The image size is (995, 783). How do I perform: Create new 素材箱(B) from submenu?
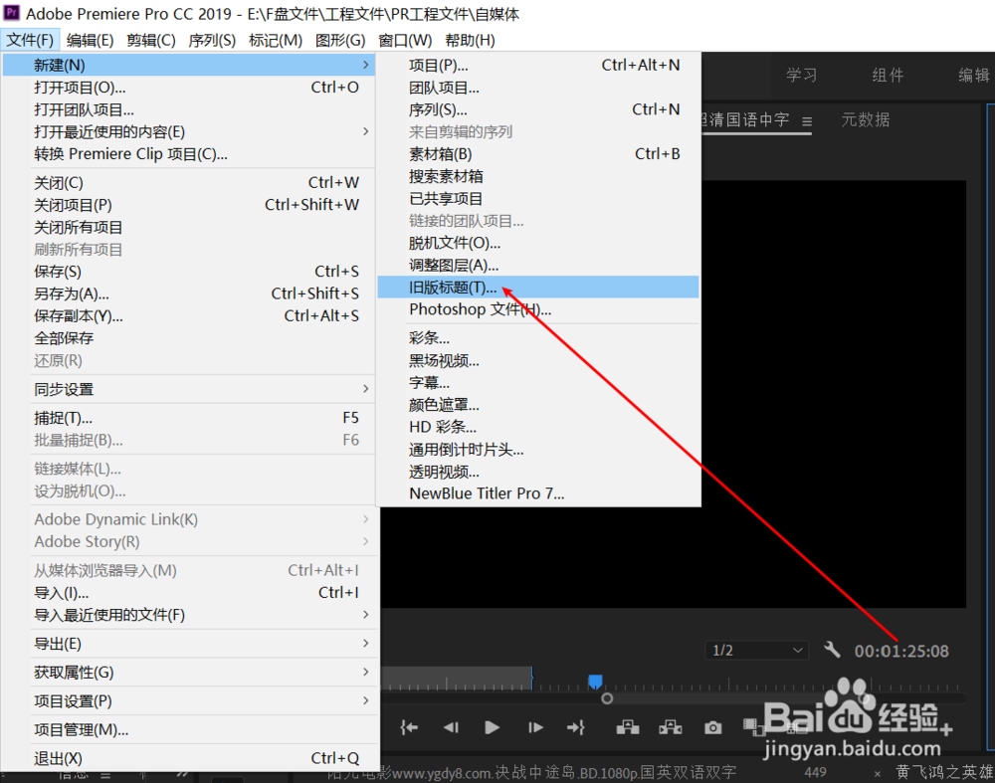pos(538,154)
